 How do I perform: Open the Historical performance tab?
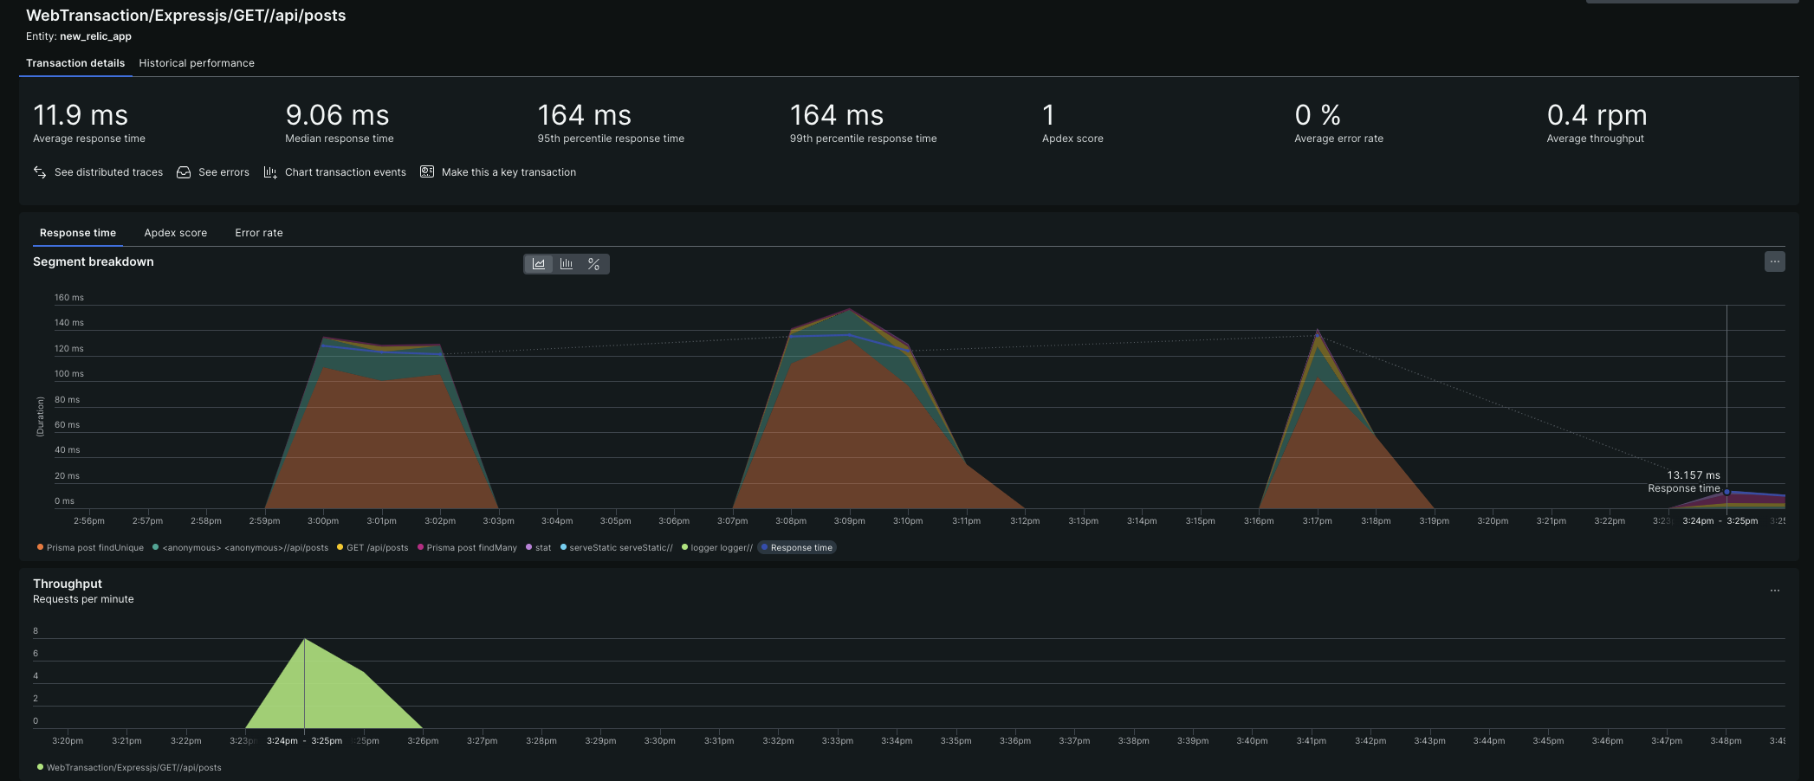[x=197, y=63]
